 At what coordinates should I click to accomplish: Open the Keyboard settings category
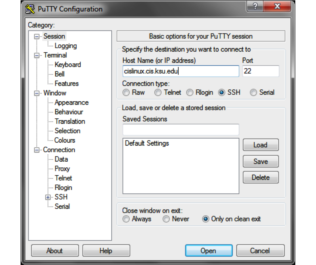point(68,65)
